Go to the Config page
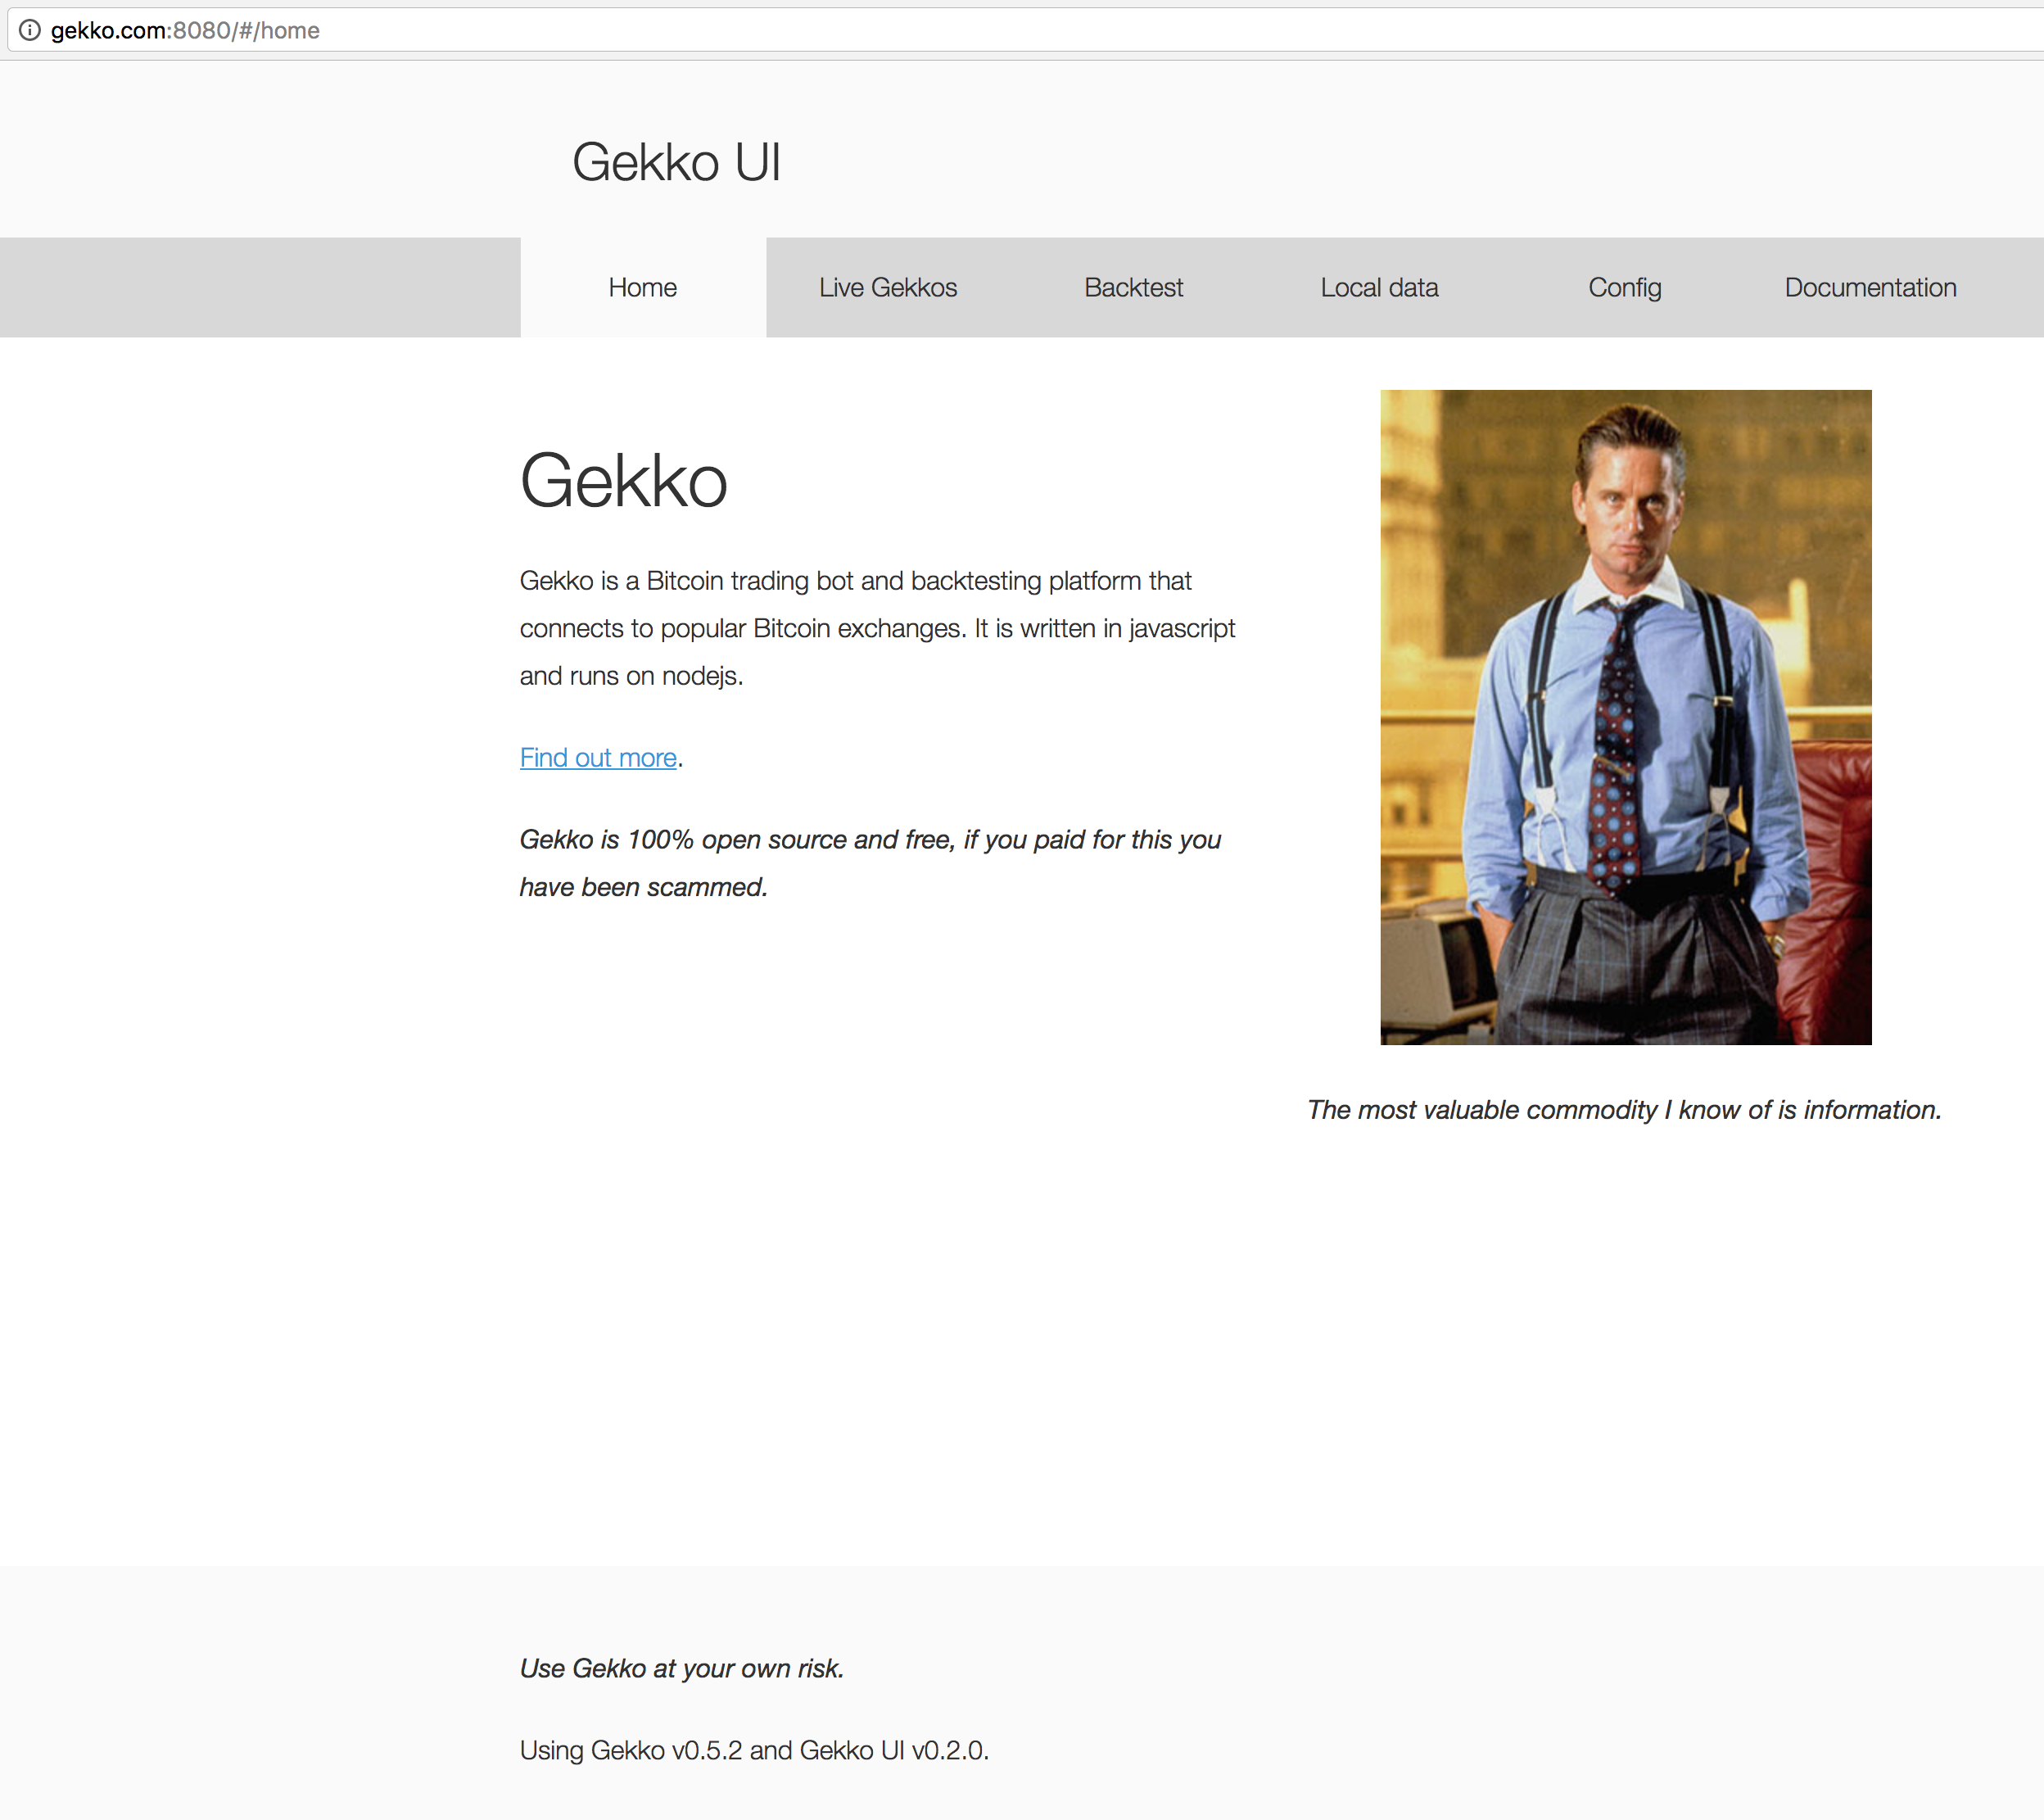This screenshot has height=1820, width=2044. pyautogui.click(x=1624, y=287)
